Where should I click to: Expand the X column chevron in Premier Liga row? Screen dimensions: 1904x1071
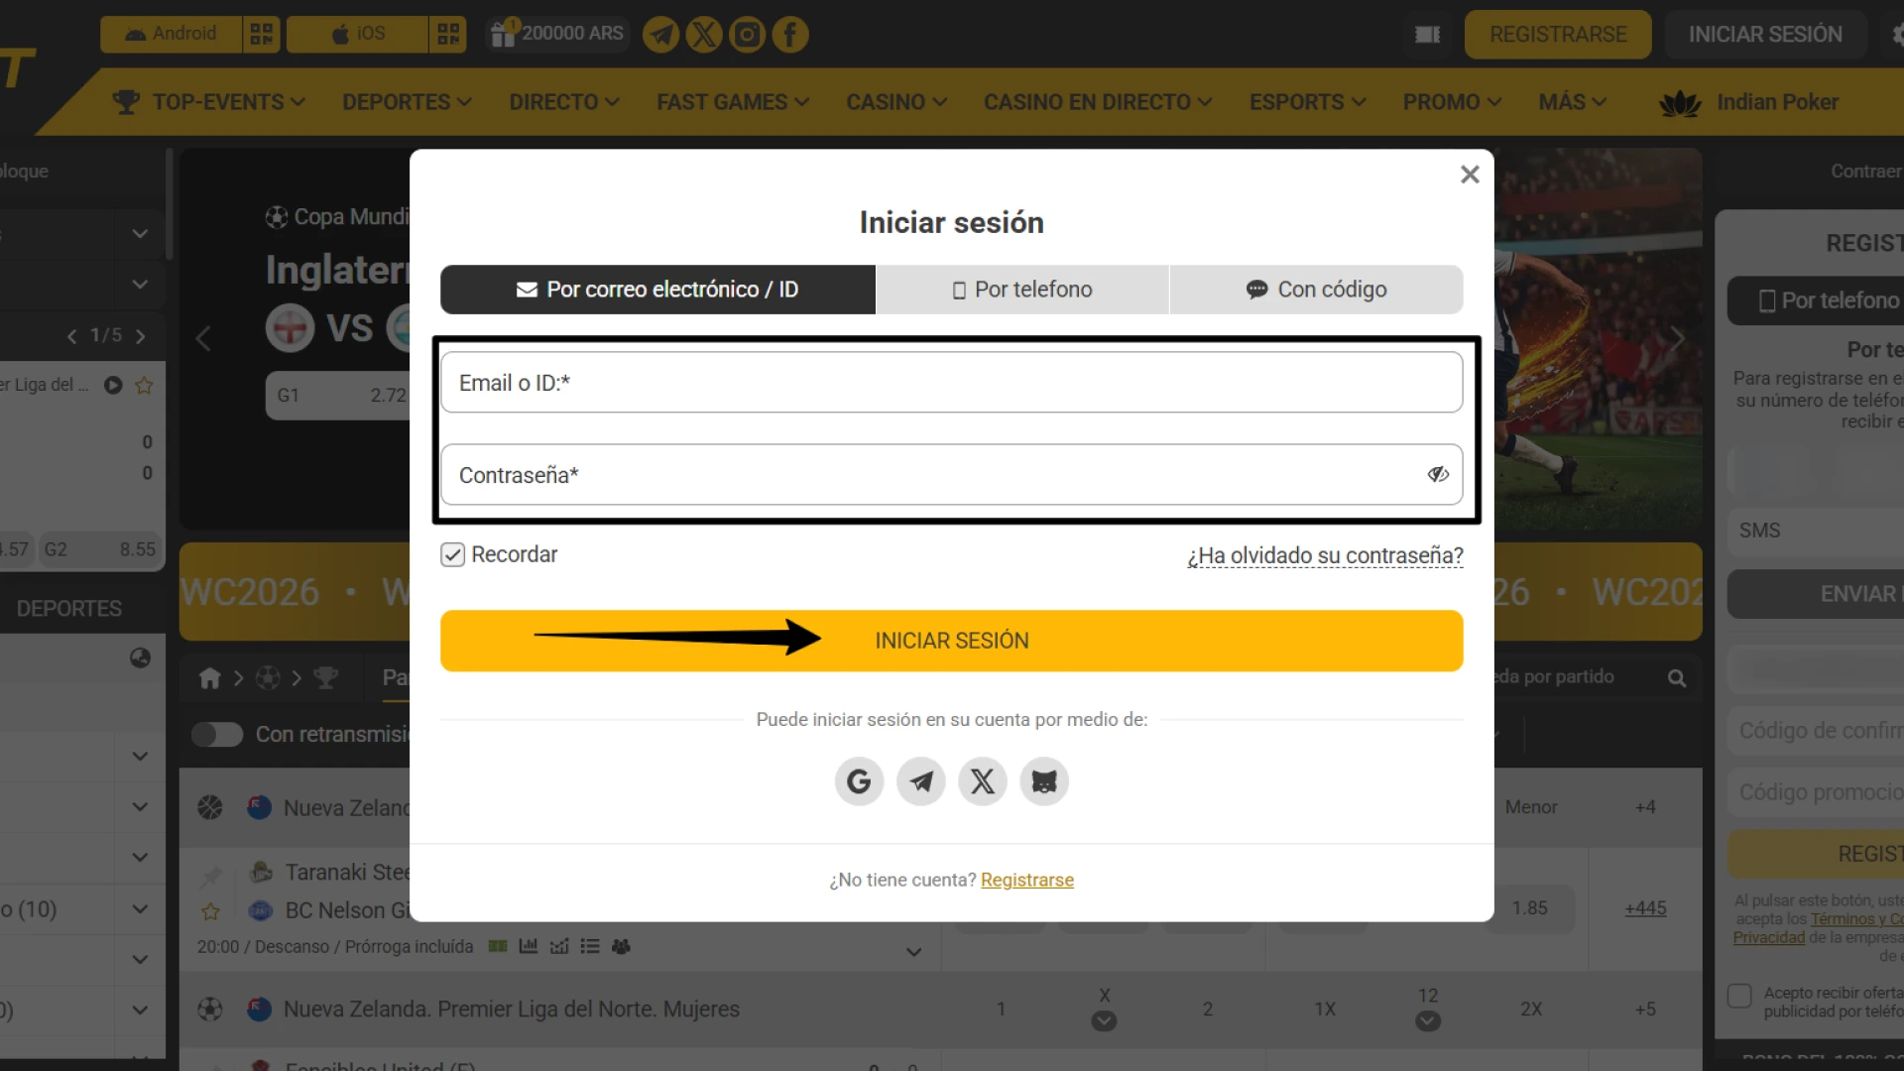click(x=1104, y=1021)
